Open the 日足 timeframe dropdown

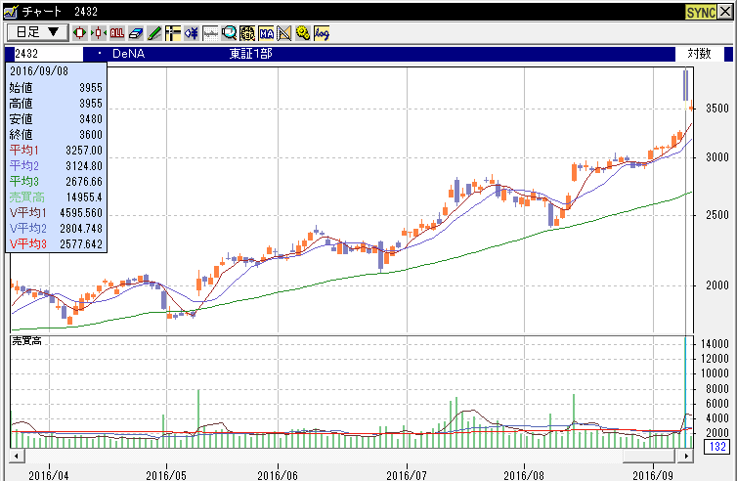36,32
